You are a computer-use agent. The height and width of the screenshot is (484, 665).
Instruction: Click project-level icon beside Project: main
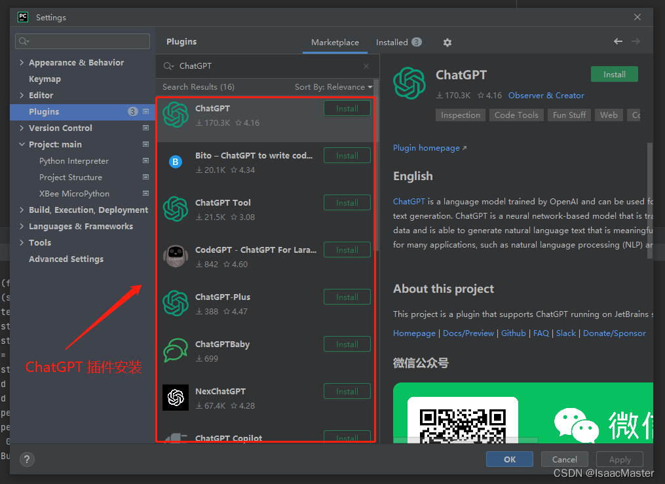coord(146,144)
